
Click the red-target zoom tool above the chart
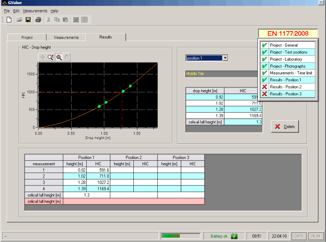coord(59,57)
